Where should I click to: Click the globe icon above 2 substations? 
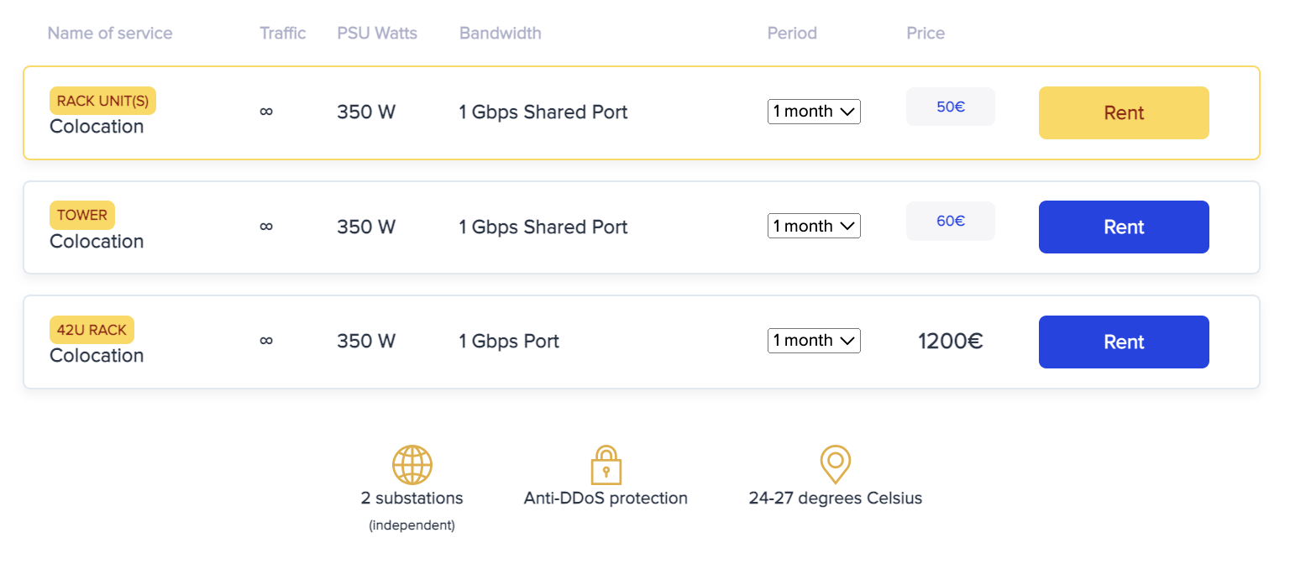coord(412,464)
